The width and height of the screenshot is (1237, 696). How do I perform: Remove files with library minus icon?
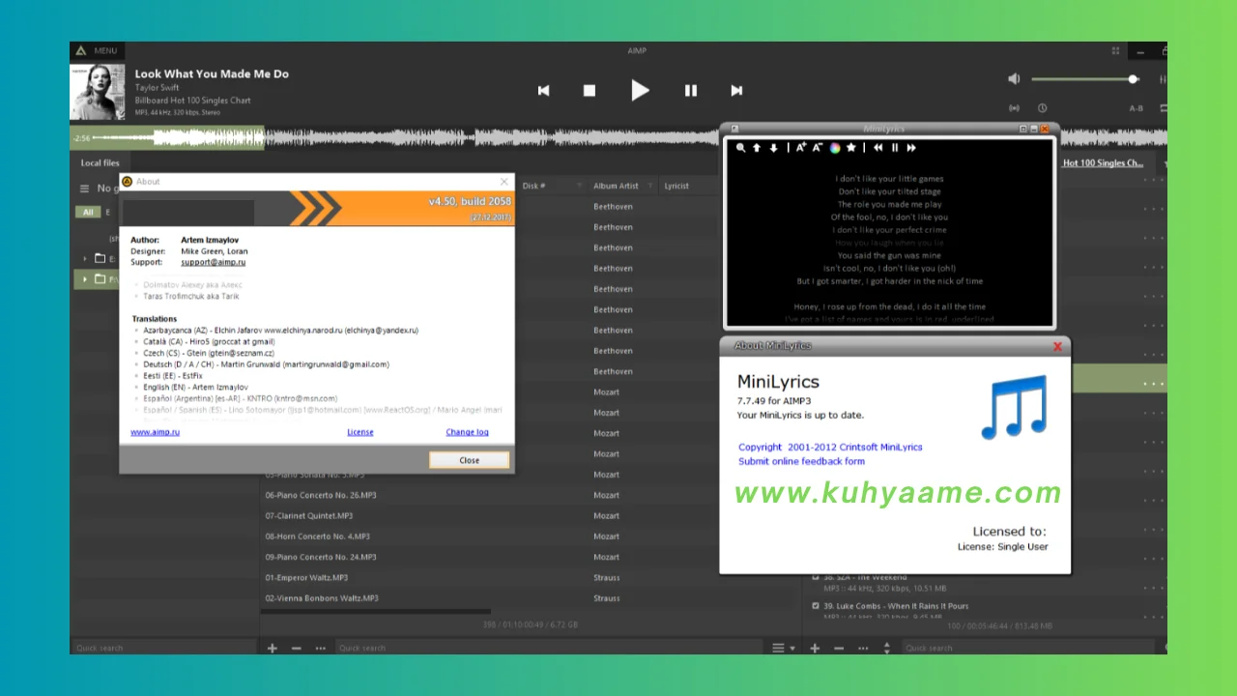(x=296, y=648)
